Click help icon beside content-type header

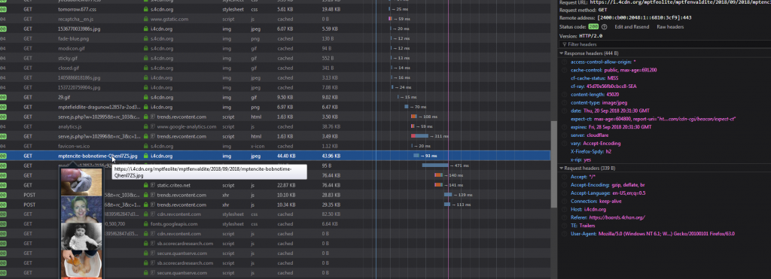(565, 103)
